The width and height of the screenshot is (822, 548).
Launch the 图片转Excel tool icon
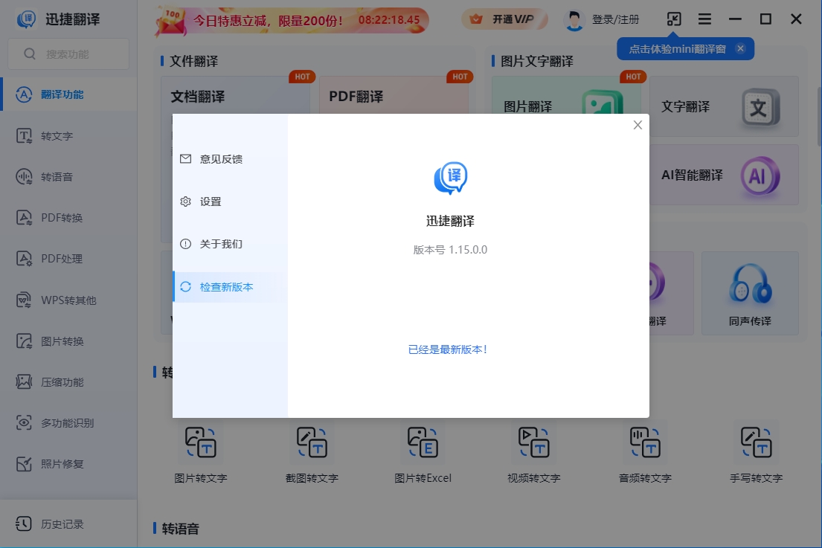click(x=423, y=442)
